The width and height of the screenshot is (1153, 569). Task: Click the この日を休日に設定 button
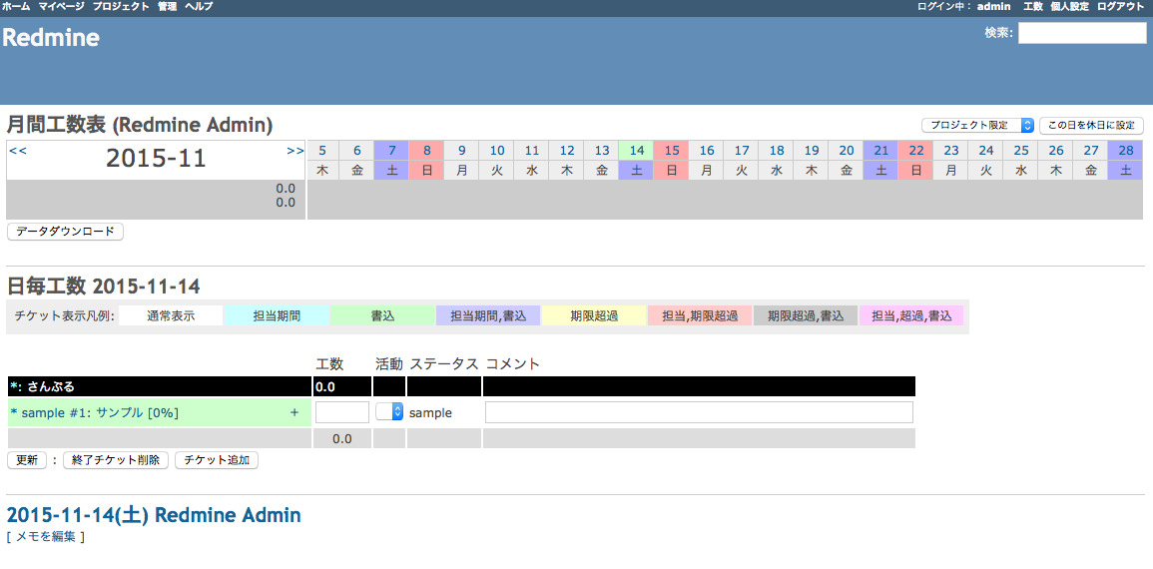coord(1091,125)
